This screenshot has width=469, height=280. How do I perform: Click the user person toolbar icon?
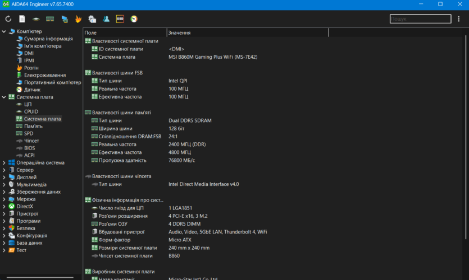(x=106, y=19)
